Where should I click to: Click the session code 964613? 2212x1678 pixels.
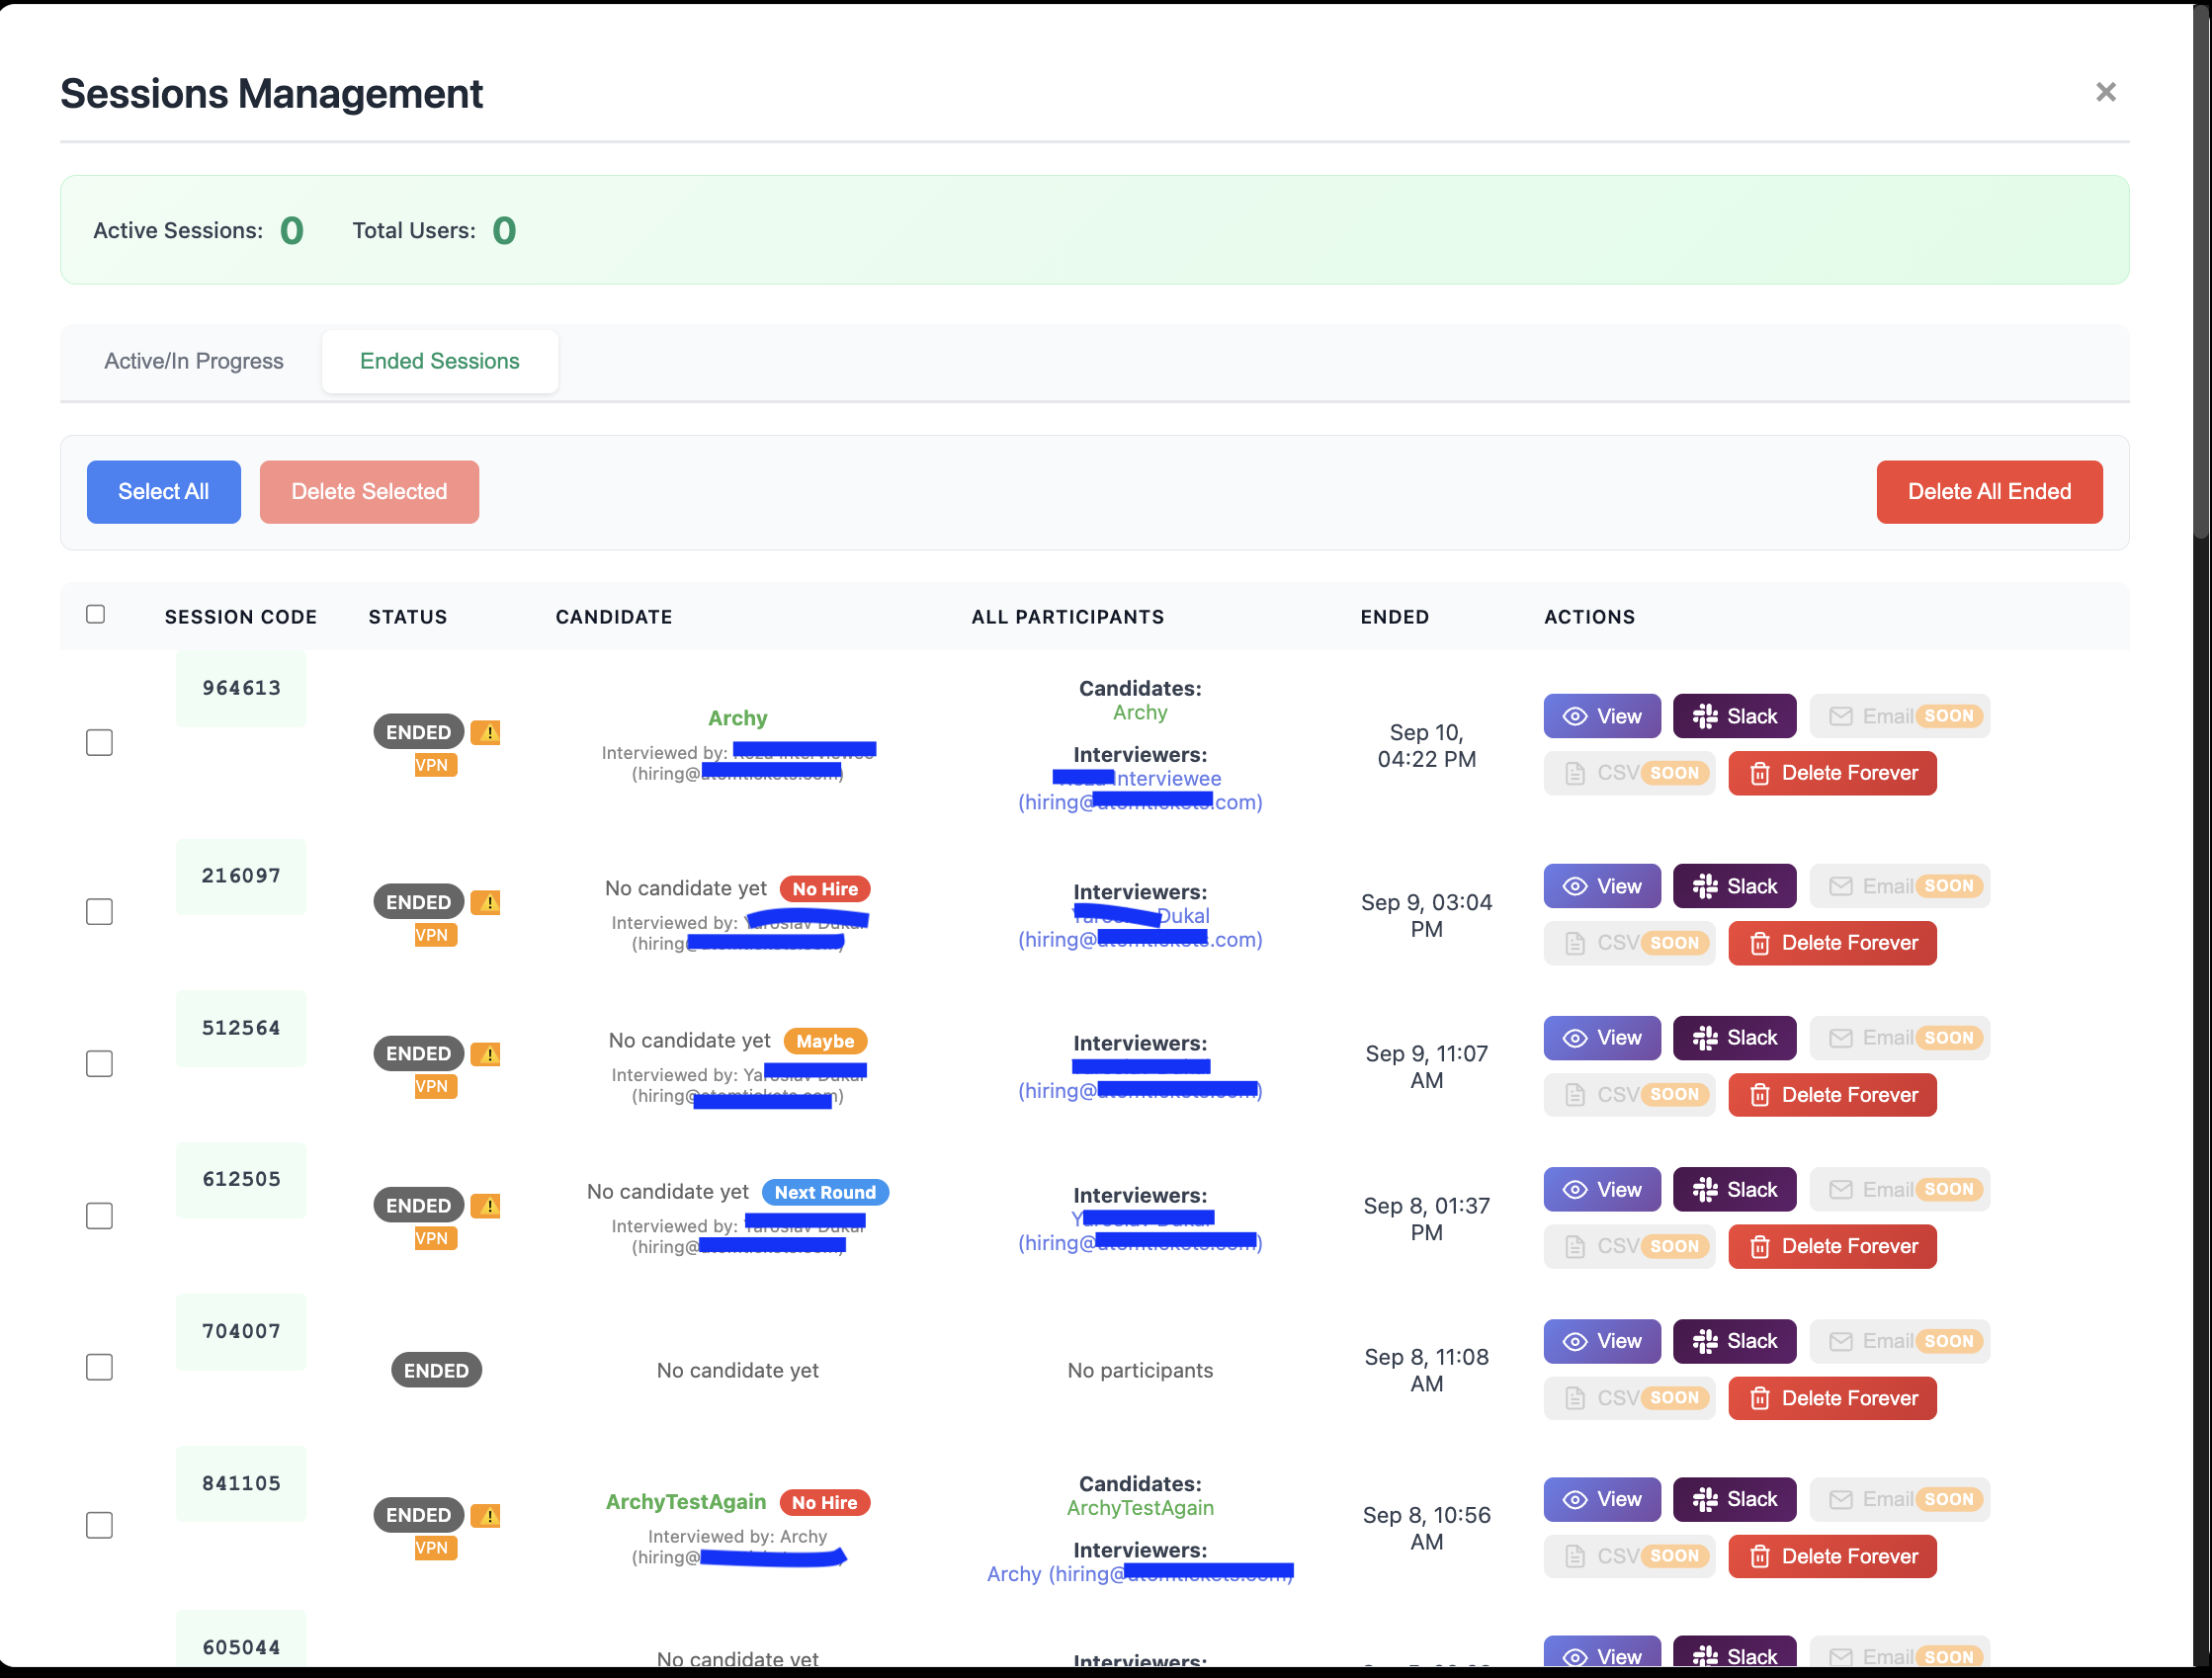(x=241, y=688)
